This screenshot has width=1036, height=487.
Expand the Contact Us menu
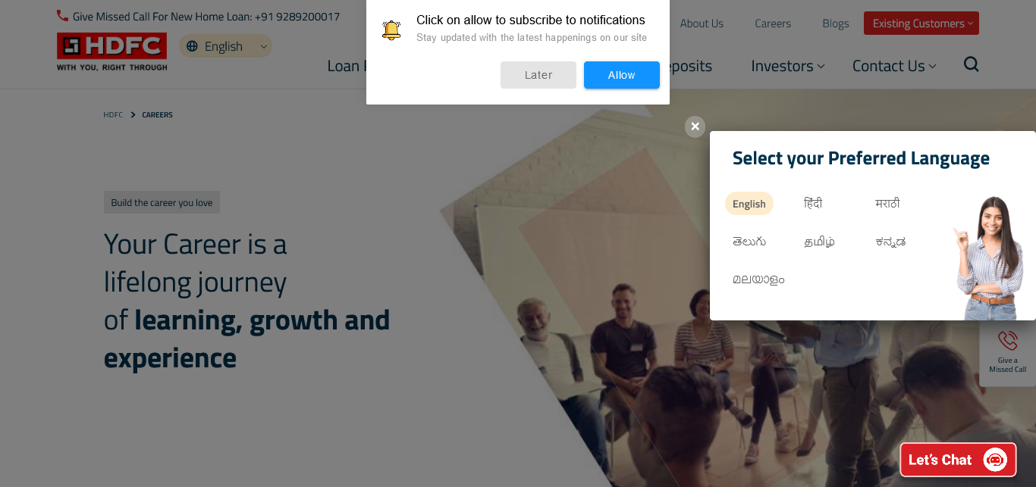(x=894, y=66)
